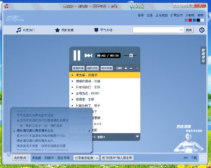This screenshot has height=168, width=211.
Task: Click the circular refresh icon near the lyrics
Action: coord(9,154)
